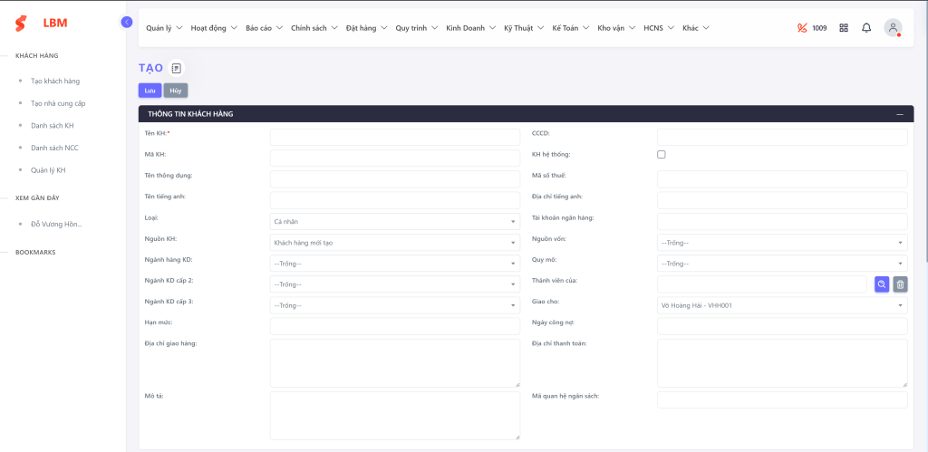This screenshot has height=452, width=928.
Task: Open the Loại dropdown showing Cá nhân
Action: point(394,222)
